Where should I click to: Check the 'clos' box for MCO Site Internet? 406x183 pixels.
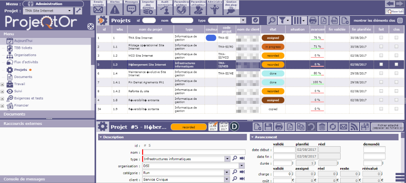[x=396, y=55]
